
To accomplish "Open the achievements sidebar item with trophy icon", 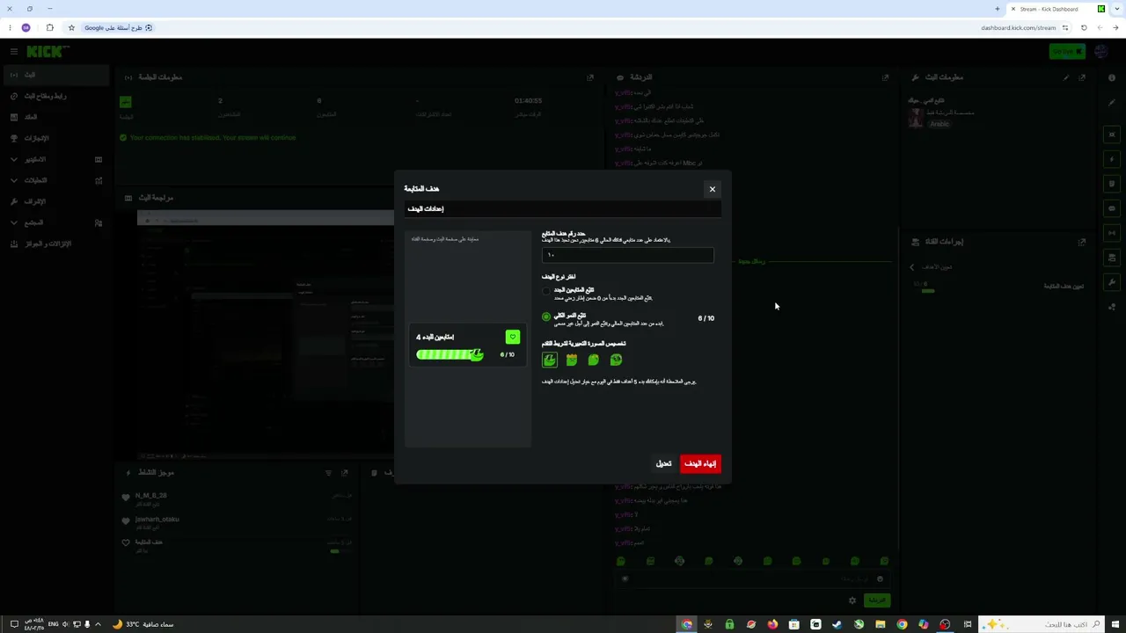I will [x=56, y=138].
